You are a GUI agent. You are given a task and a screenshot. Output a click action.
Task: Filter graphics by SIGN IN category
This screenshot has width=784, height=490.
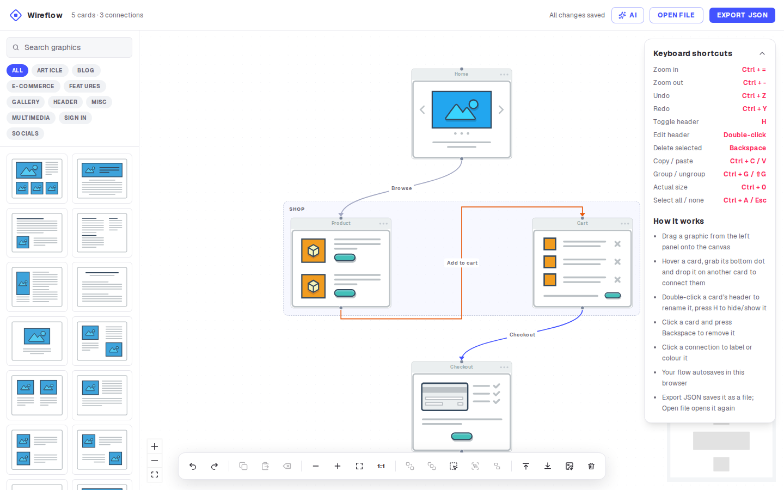click(x=75, y=118)
